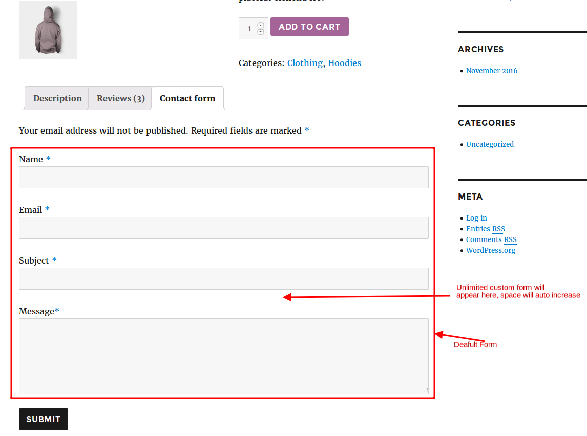The height and width of the screenshot is (436, 587).
Task: Click inside the Message textarea
Action: click(223, 356)
